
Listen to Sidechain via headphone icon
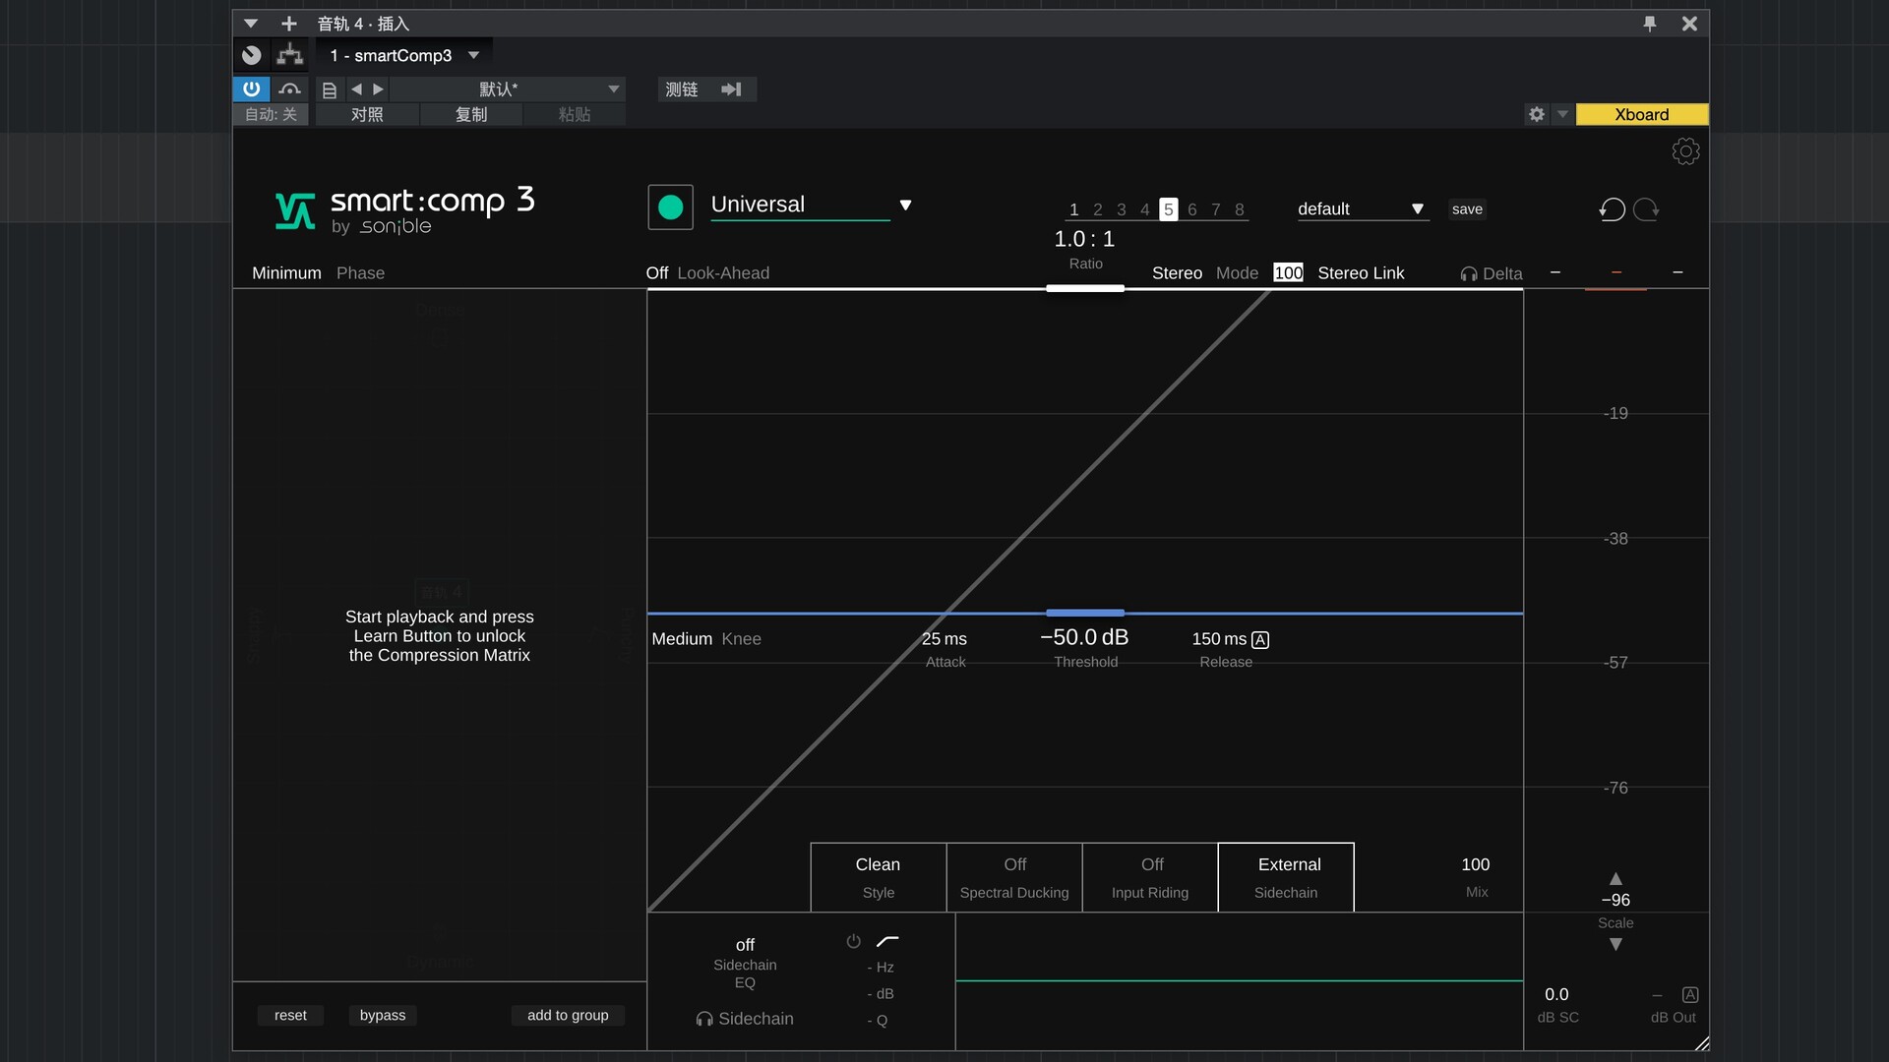[704, 1020]
